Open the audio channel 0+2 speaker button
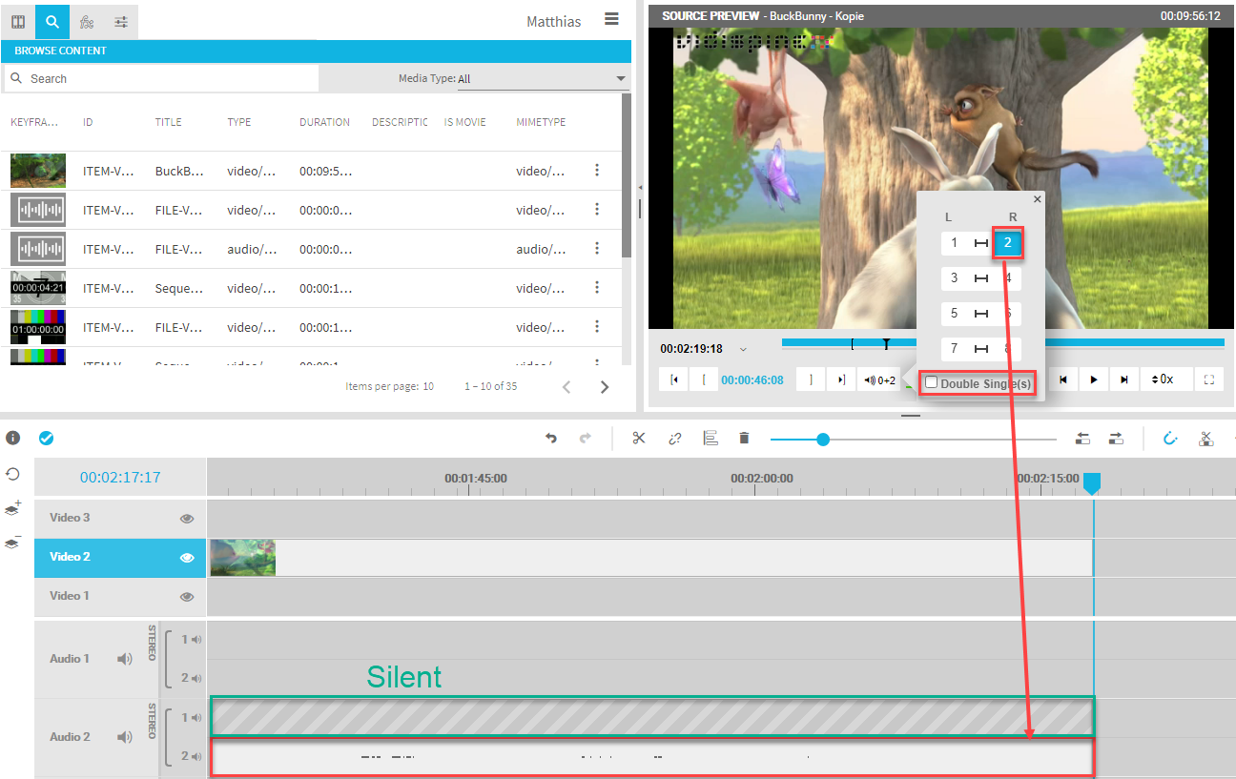 coord(879,379)
